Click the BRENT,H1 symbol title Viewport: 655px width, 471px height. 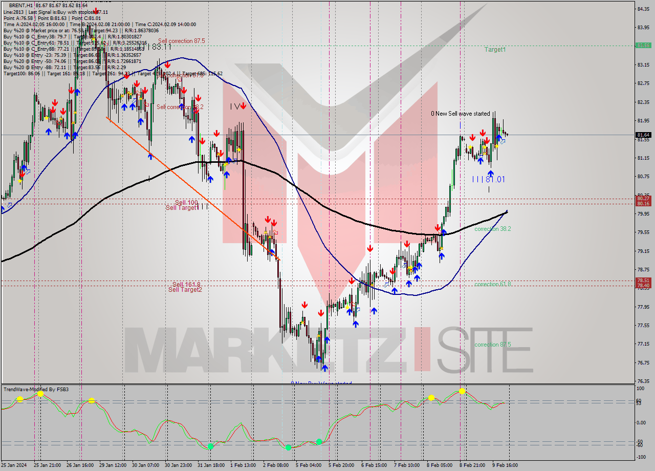pos(20,5)
